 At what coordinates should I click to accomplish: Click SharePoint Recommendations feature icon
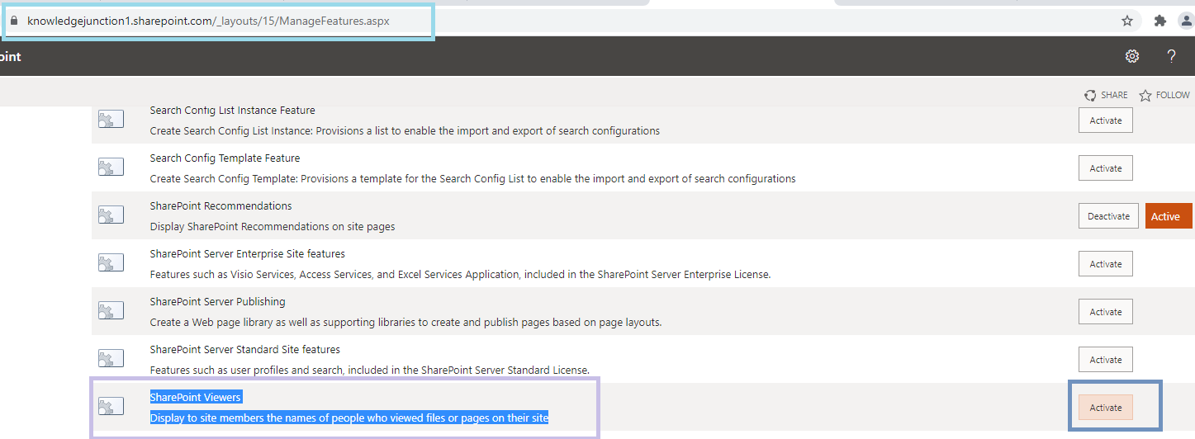(111, 215)
